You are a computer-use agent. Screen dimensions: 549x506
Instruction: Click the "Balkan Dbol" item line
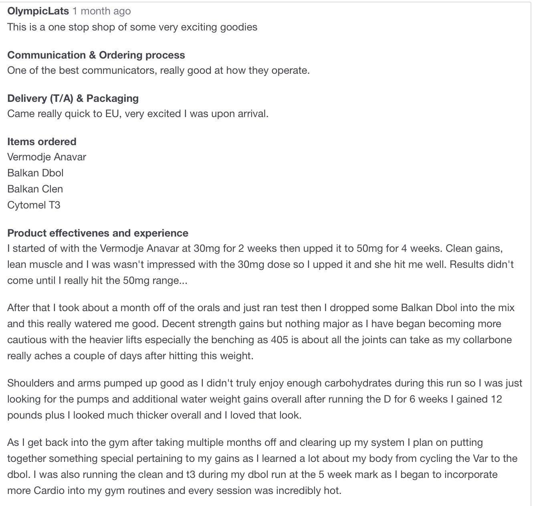point(35,173)
